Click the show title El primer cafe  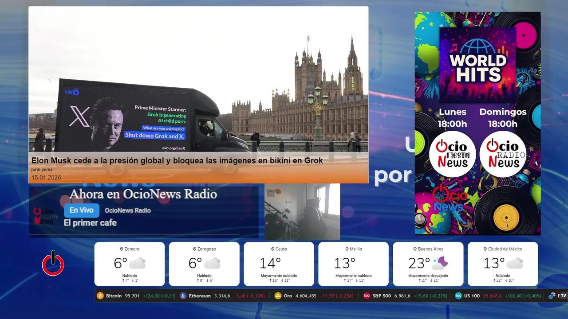coord(90,223)
